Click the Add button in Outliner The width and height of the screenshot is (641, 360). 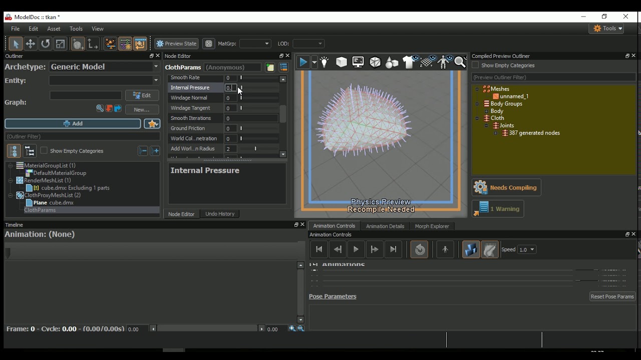click(73, 123)
